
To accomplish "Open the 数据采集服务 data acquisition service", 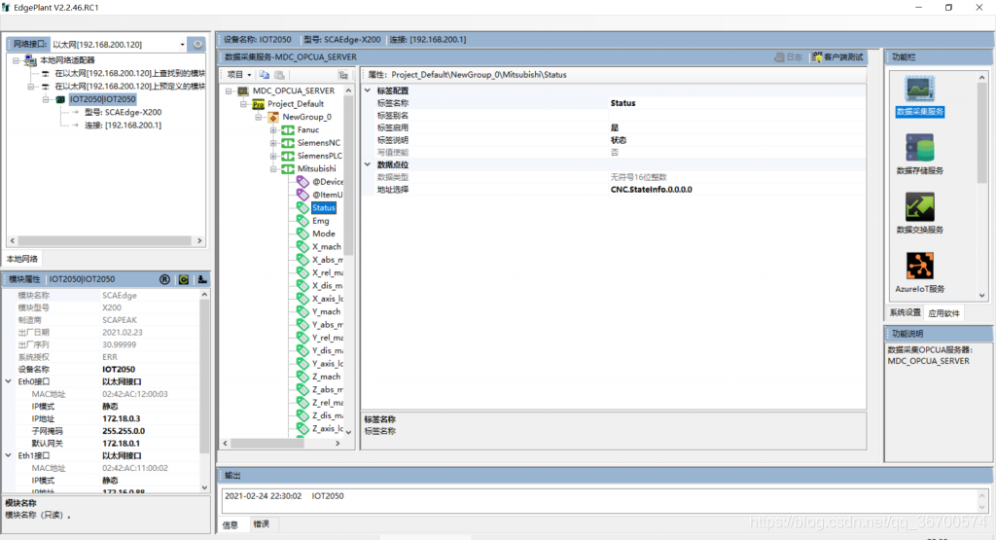I will coord(919,96).
